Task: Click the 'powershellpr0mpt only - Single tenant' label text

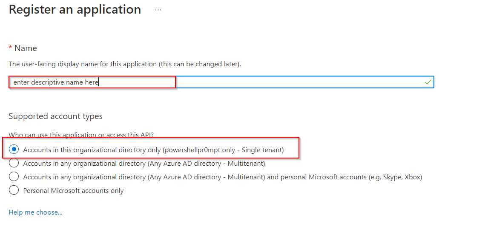Action: tap(223, 150)
